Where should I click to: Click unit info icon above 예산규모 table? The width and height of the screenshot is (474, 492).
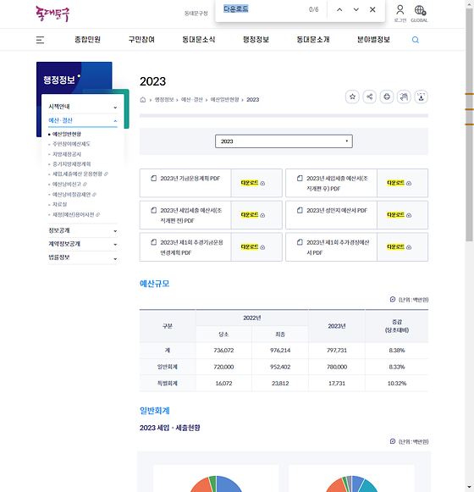point(393,299)
